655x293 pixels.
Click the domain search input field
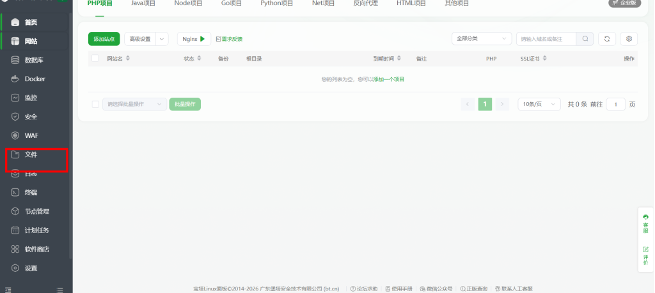click(x=546, y=39)
